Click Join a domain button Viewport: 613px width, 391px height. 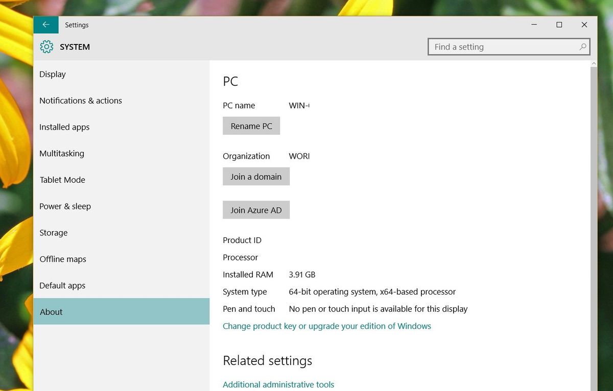tap(256, 177)
